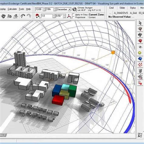Enable the Apply to Copy checkbox
Image resolution: width=144 pixels, height=144 pixels.
tap(73, 15)
